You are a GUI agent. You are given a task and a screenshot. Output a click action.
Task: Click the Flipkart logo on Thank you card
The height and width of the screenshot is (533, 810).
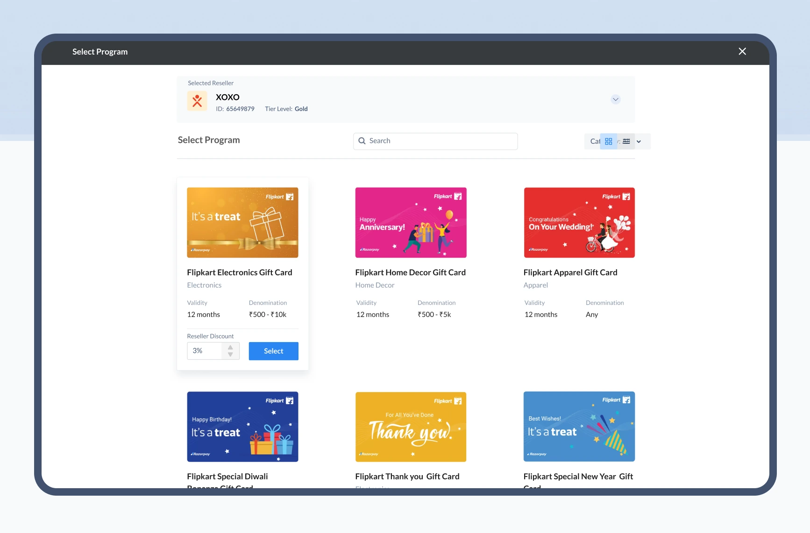[x=448, y=401]
